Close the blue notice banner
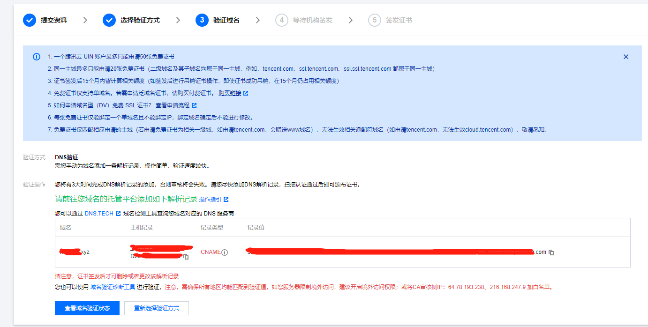The height and width of the screenshot is (327, 648). click(625, 57)
